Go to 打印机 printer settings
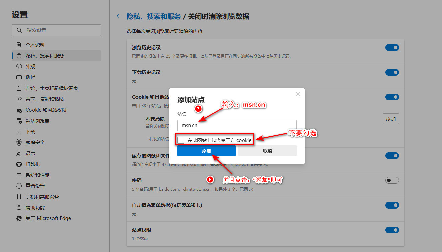442x252 pixels. [x=33, y=164]
